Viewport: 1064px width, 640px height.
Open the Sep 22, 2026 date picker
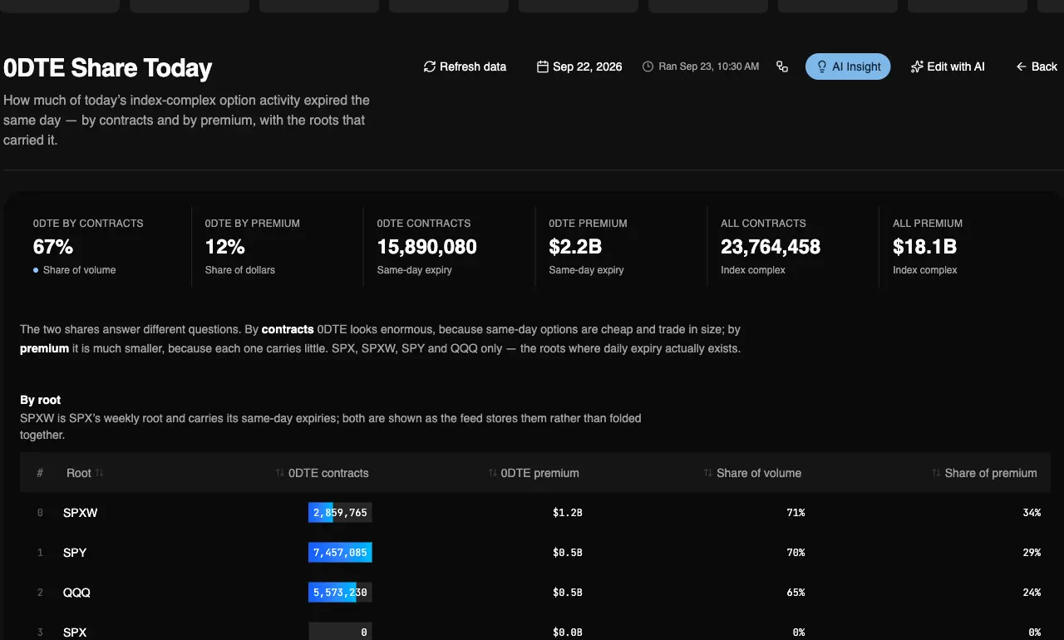(x=579, y=66)
